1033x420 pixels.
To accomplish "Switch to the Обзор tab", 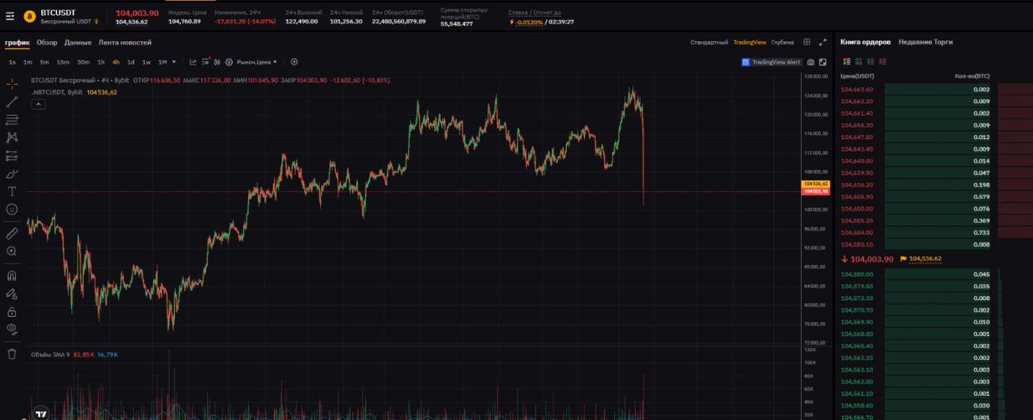I will [47, 43].
